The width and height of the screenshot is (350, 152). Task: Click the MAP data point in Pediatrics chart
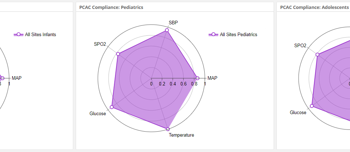pyautogui.click(x=197, y=78)
